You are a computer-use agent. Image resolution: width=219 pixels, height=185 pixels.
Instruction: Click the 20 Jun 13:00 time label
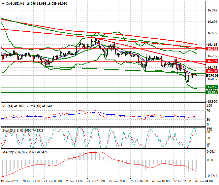point(31,181)
